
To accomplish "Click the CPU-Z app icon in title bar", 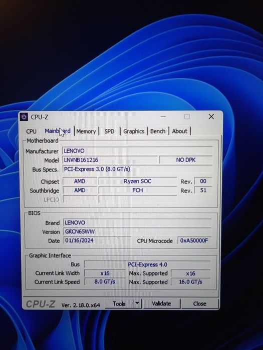I will 24,116.
